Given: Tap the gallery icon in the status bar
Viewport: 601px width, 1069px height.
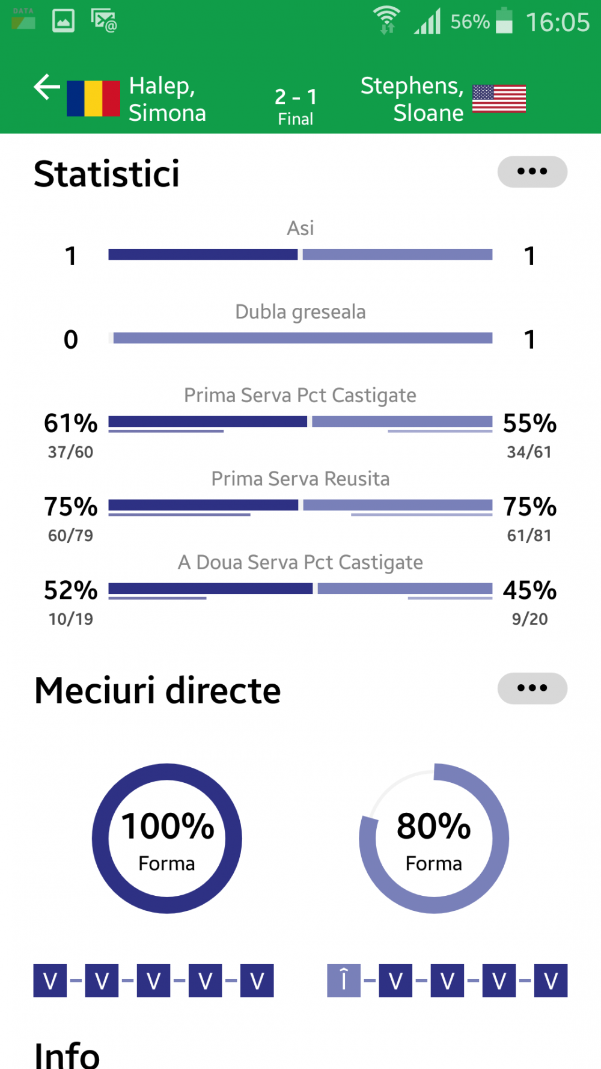Looking at the screenshot, I should click(x=62, y=20).
